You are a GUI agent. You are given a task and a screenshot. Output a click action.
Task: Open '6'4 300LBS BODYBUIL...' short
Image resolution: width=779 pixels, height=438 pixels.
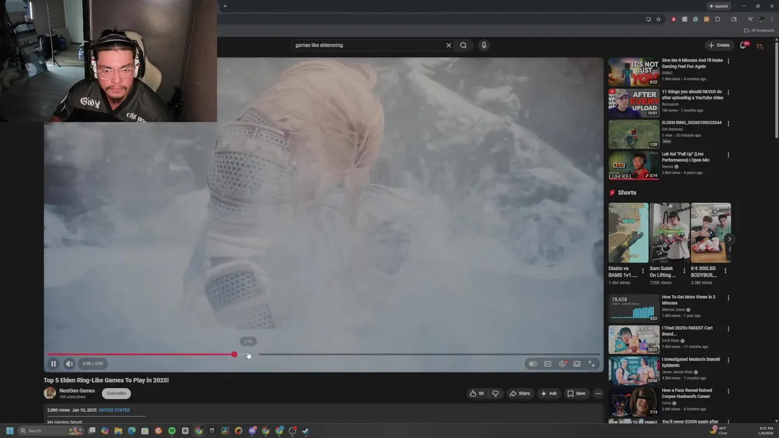[x=711, y=233]
